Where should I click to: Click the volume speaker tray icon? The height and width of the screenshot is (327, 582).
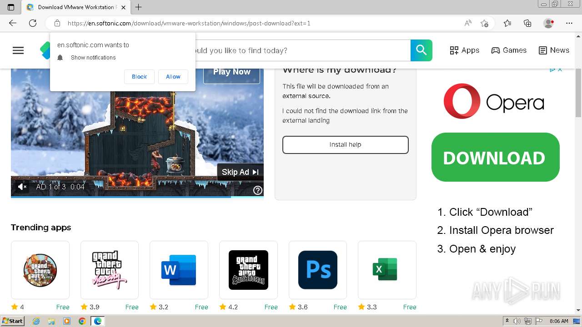click(517, 321)
